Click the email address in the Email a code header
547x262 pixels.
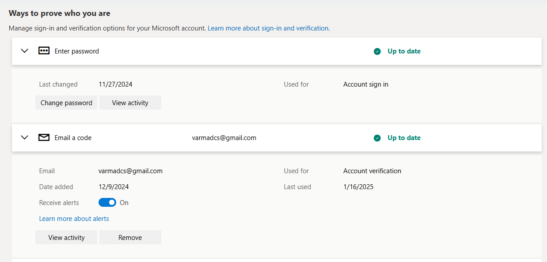224,138
